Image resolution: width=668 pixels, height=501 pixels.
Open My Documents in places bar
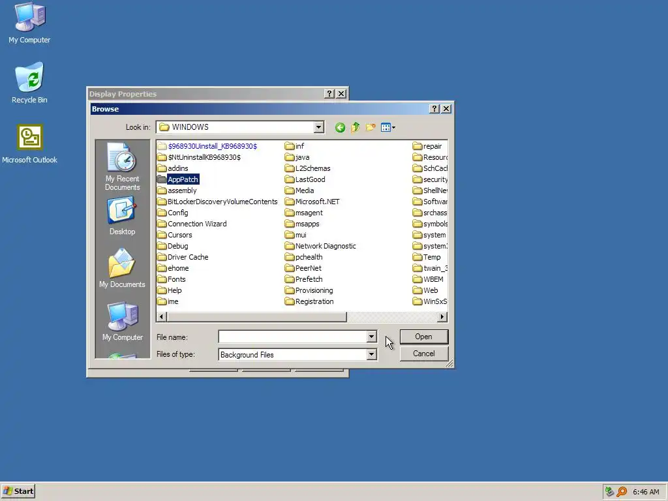(122, 268)
